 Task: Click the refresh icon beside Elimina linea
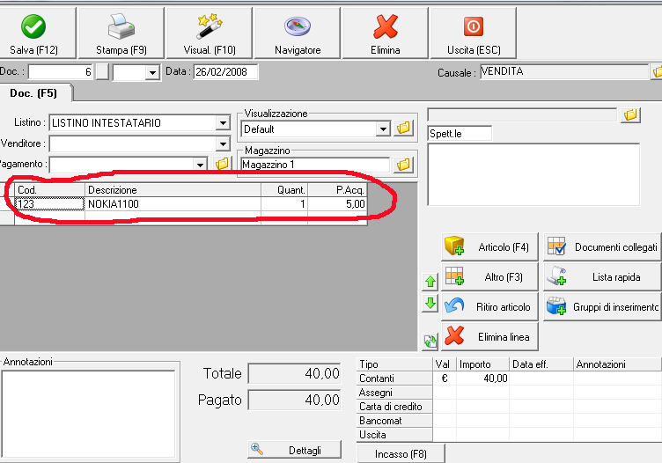coord(430,341)
